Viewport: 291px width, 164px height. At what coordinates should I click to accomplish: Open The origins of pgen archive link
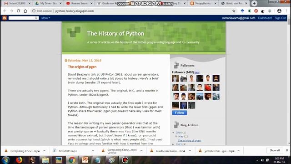pos(189,141)
